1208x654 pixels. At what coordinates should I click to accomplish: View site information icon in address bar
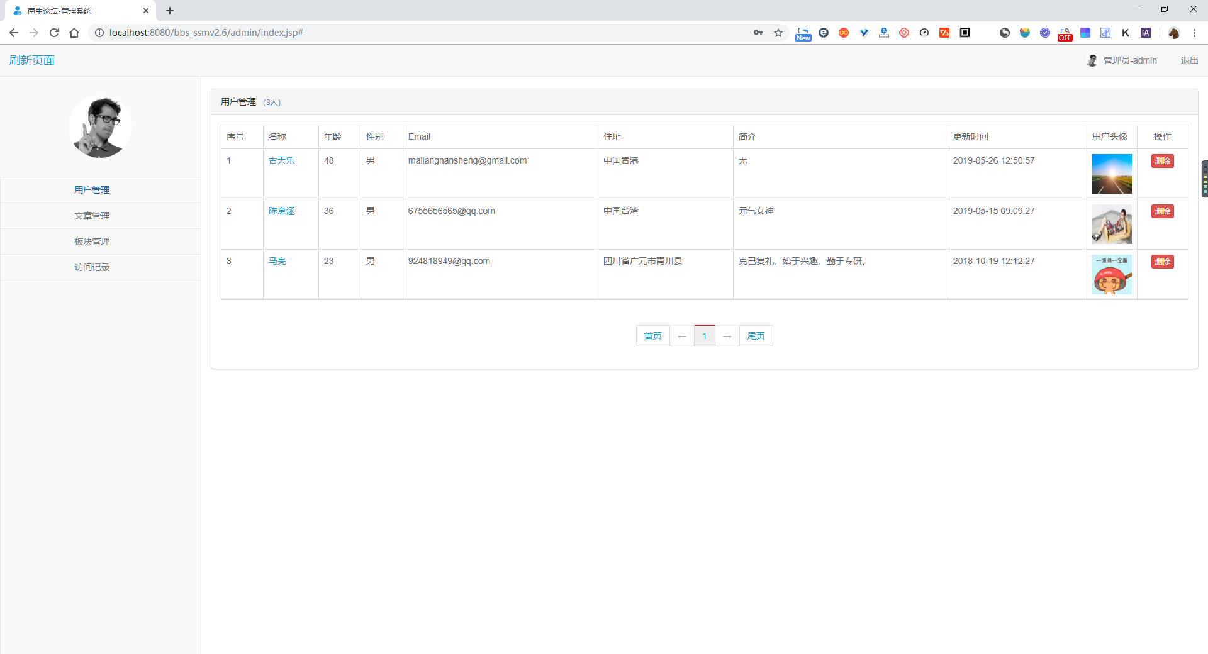tap(99, 33)
